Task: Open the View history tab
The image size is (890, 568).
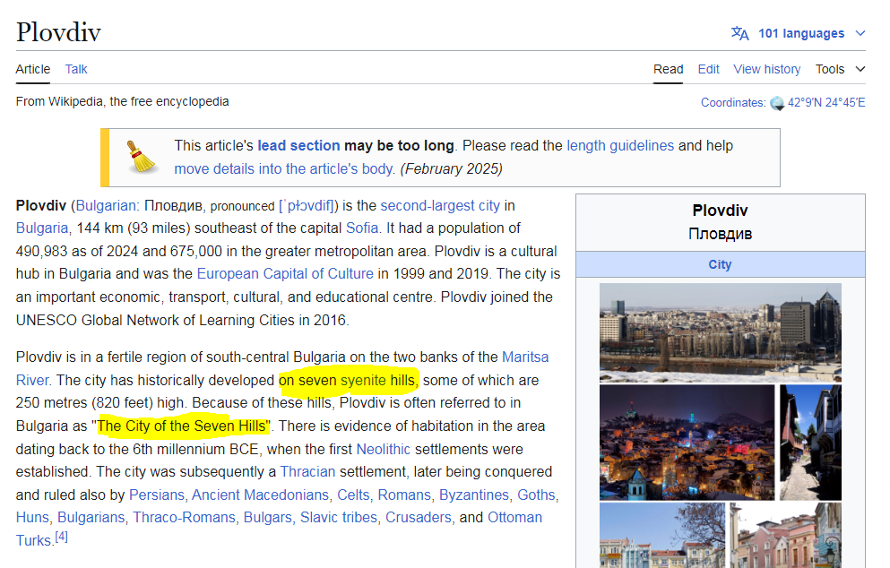Action: tap(767, 69)
